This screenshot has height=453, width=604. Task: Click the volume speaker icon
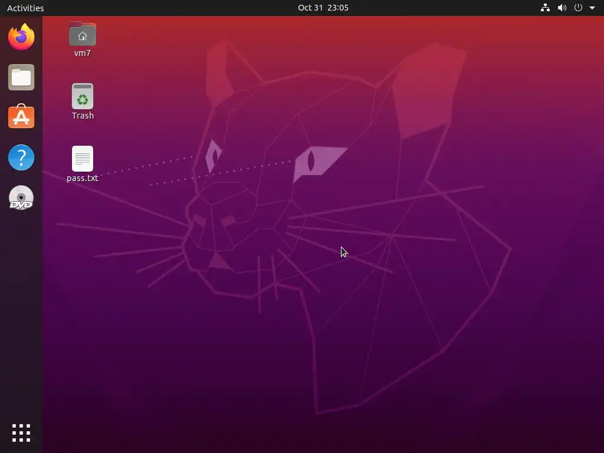pos(562,8)
